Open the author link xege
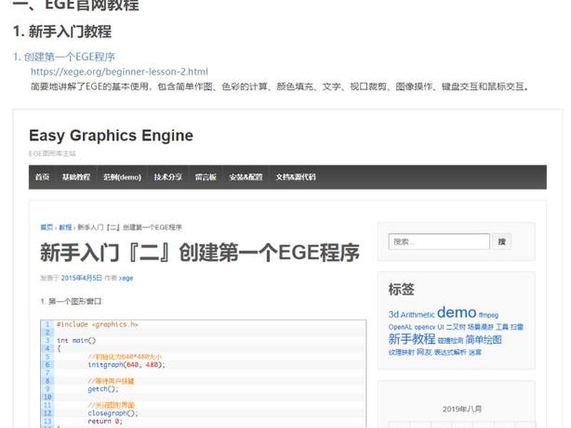 (126, 278)
